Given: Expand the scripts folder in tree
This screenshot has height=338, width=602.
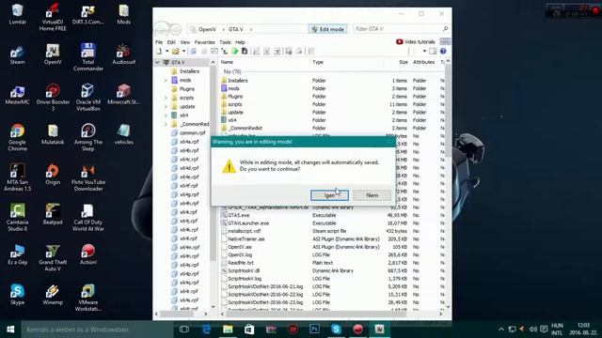Looking at the screenshot, I should (166, 98).
